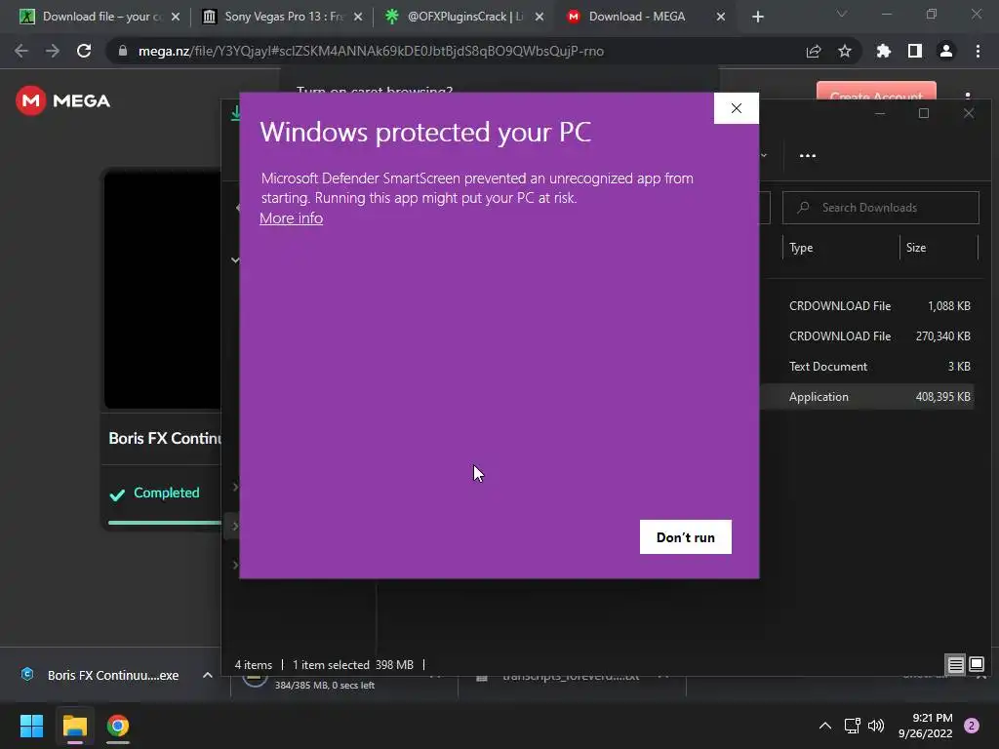This screenshot has width=999, height=749.
Task: Click the Completed status on MEGA
Action: 154,493
